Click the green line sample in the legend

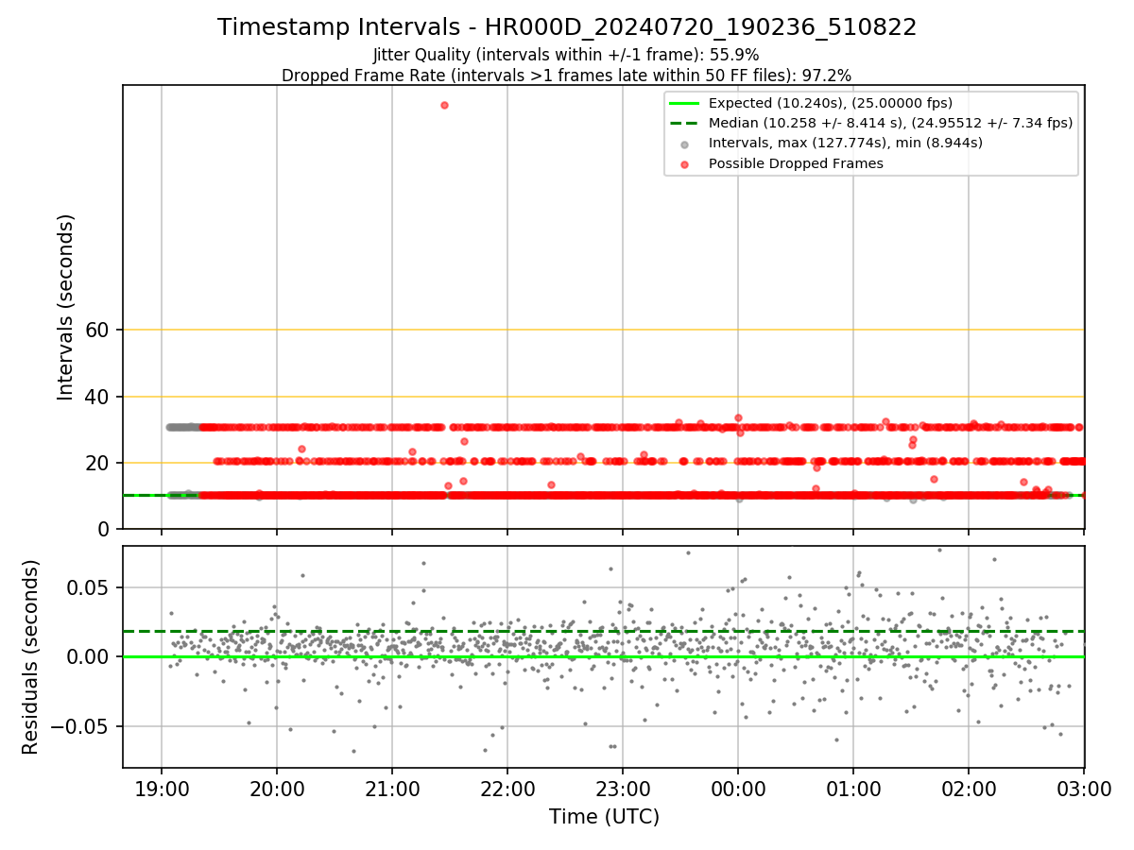[685, 103]
